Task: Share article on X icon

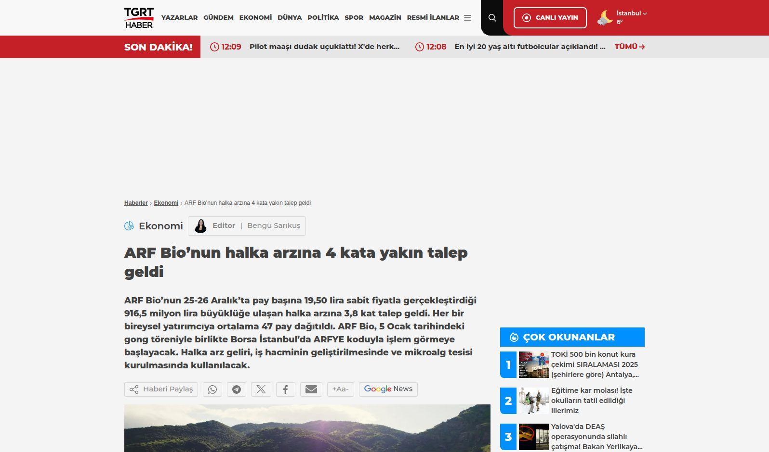Action: click(x=261, y=389)
